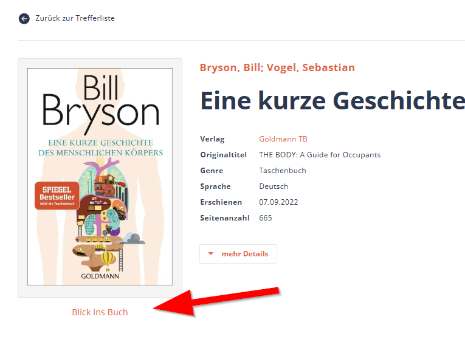Click the circular back arrow icon
465x342 pixels.
point(24,18)
